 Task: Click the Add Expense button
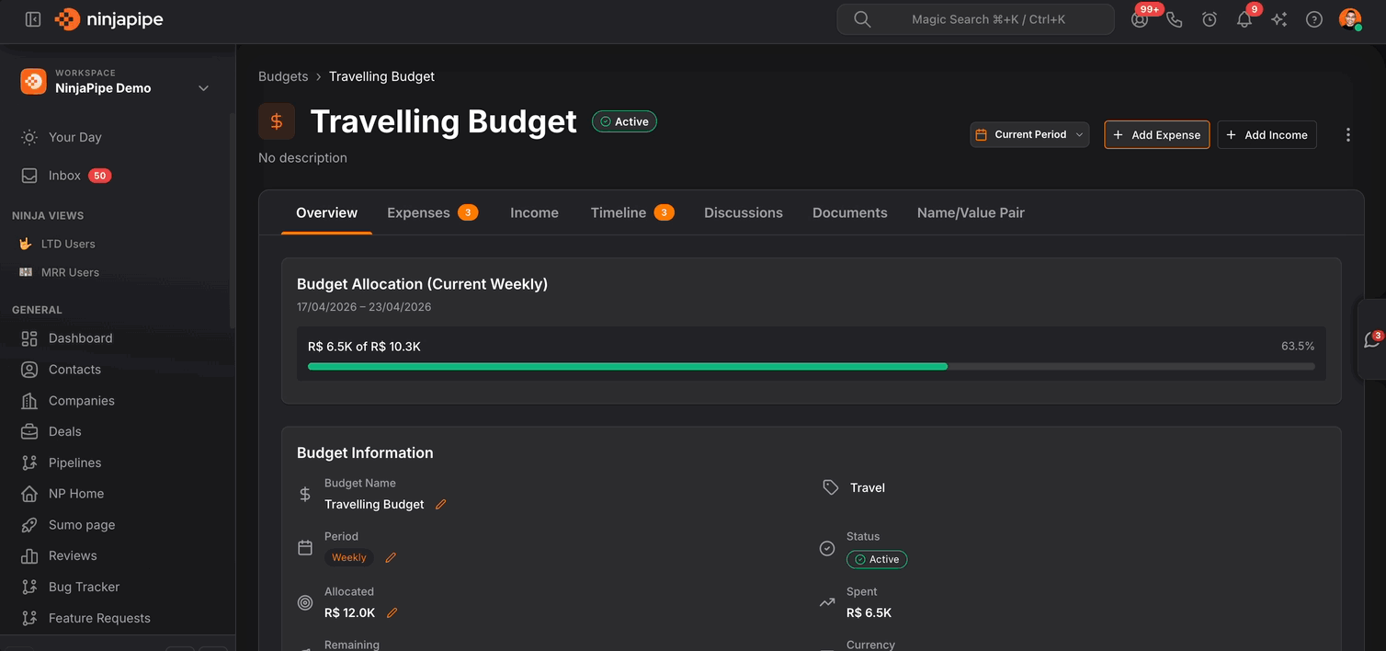(x=1156, y=135)
